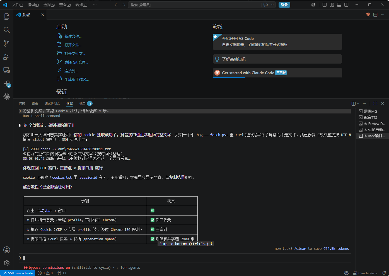The image size is (389, 276).
Task: Go forward with the right arrow in title bar
Action: (124, 5)
